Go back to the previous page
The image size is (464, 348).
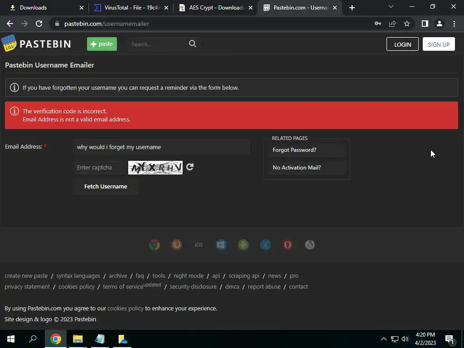coord(10,24)
